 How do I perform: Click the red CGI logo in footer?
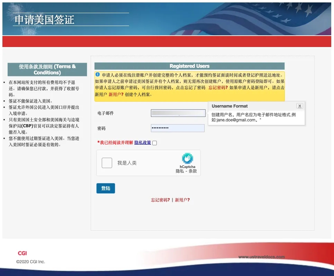[x=22, y=253]
